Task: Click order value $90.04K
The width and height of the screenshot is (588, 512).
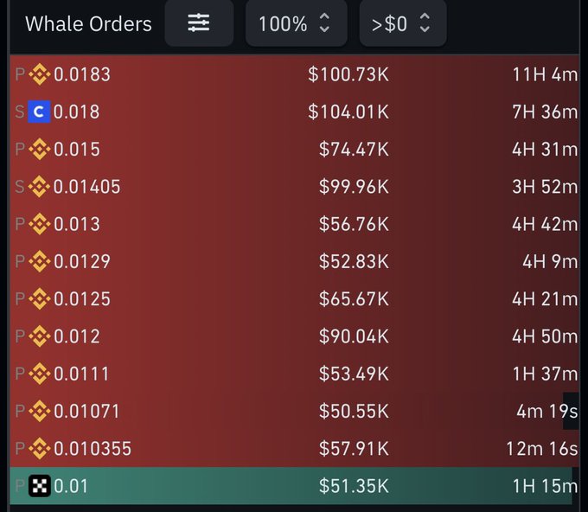Action: click(x=354, y=336)
